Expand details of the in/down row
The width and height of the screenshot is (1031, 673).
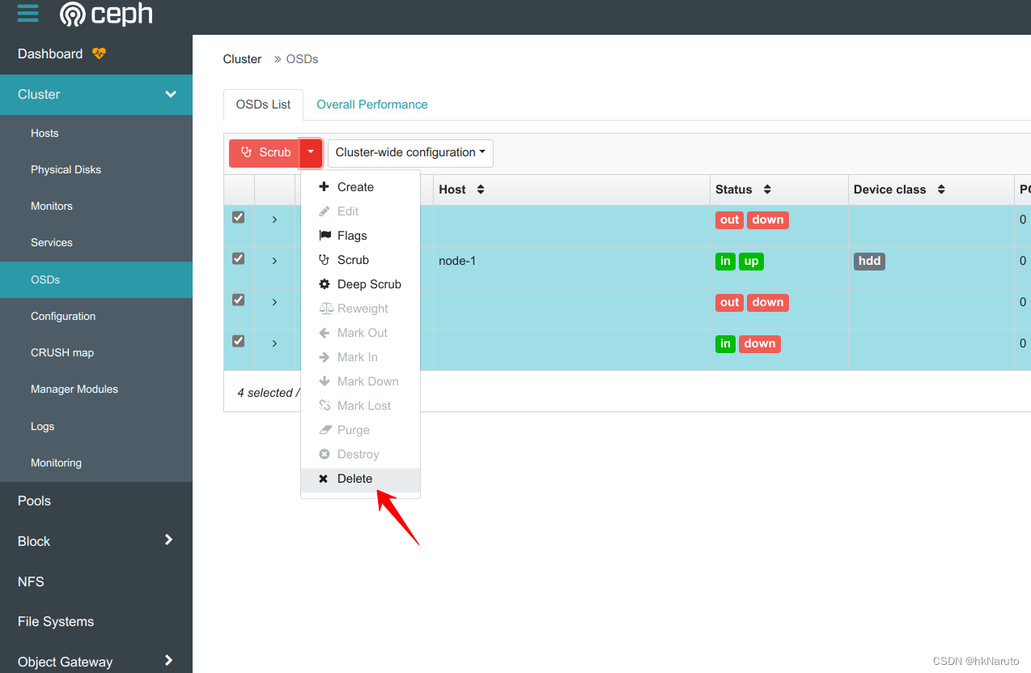click(x=274, y=343)
